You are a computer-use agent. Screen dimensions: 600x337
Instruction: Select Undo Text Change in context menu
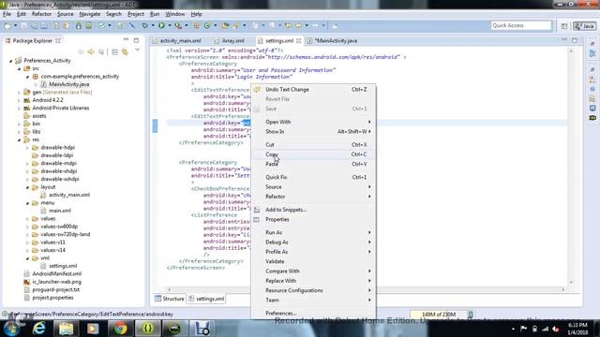tap(313, 90)
